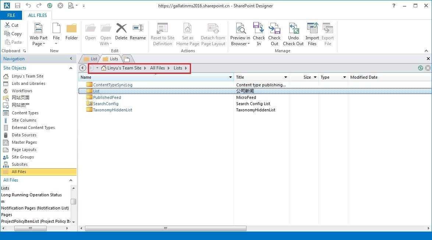Click Lists breadcrumb link
432x240 pixels.
click(x=178, y=68)
